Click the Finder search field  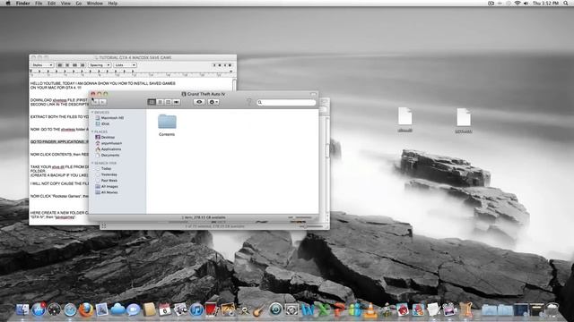[286, 103]
